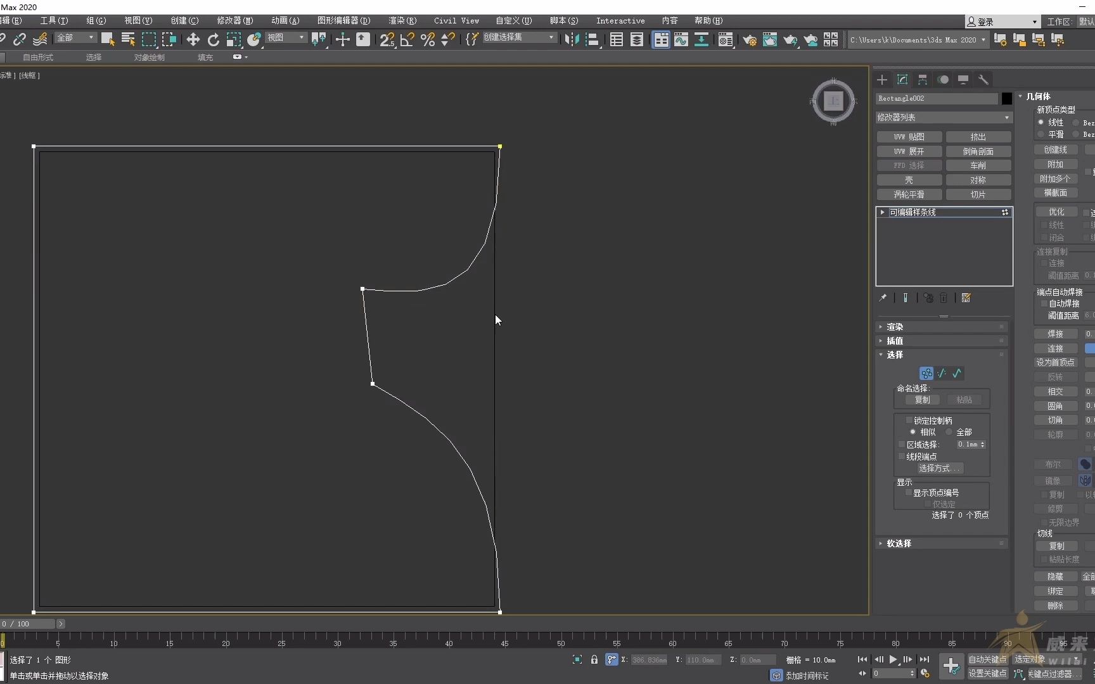Viewport: 1095px width, 684px height.
Task: Open the 帮助(H) menu
Action: coord(708,20)
